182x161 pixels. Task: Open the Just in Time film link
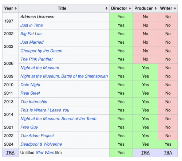pos(32,25)
